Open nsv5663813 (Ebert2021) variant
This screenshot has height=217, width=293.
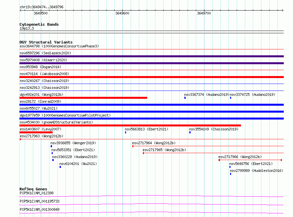click(146, 129)
